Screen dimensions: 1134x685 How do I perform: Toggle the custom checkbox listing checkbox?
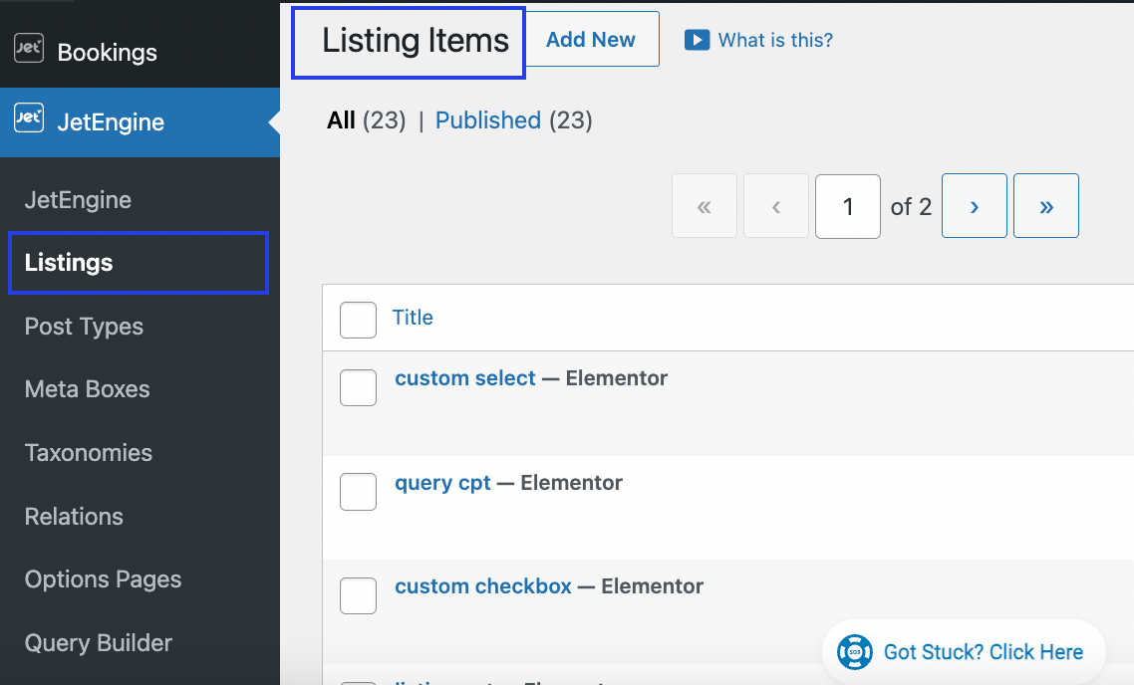[x=358, y=595]
